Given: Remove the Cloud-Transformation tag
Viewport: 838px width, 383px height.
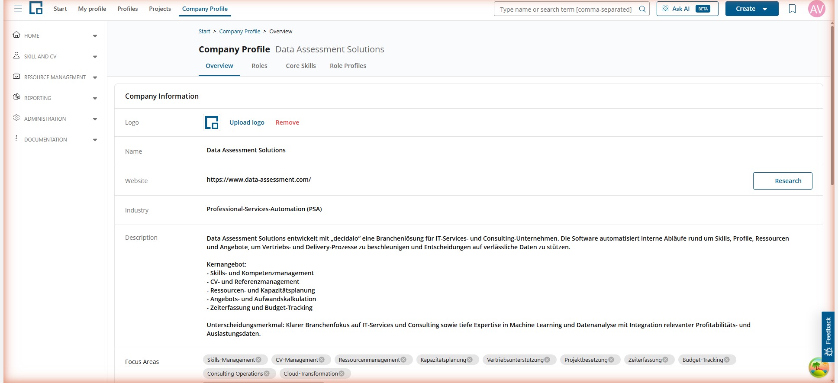Looking at the screenshot, I should pyautogui.click(x=342, y=373).
